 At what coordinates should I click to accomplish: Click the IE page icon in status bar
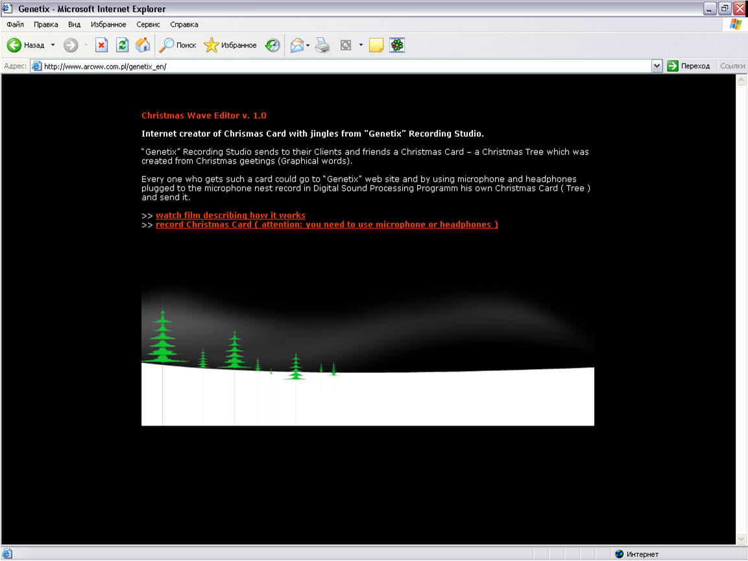point(6,554)
